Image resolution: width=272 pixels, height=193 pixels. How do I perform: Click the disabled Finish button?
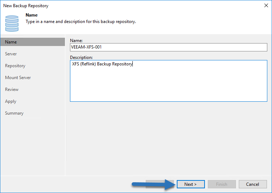[222, 184]
